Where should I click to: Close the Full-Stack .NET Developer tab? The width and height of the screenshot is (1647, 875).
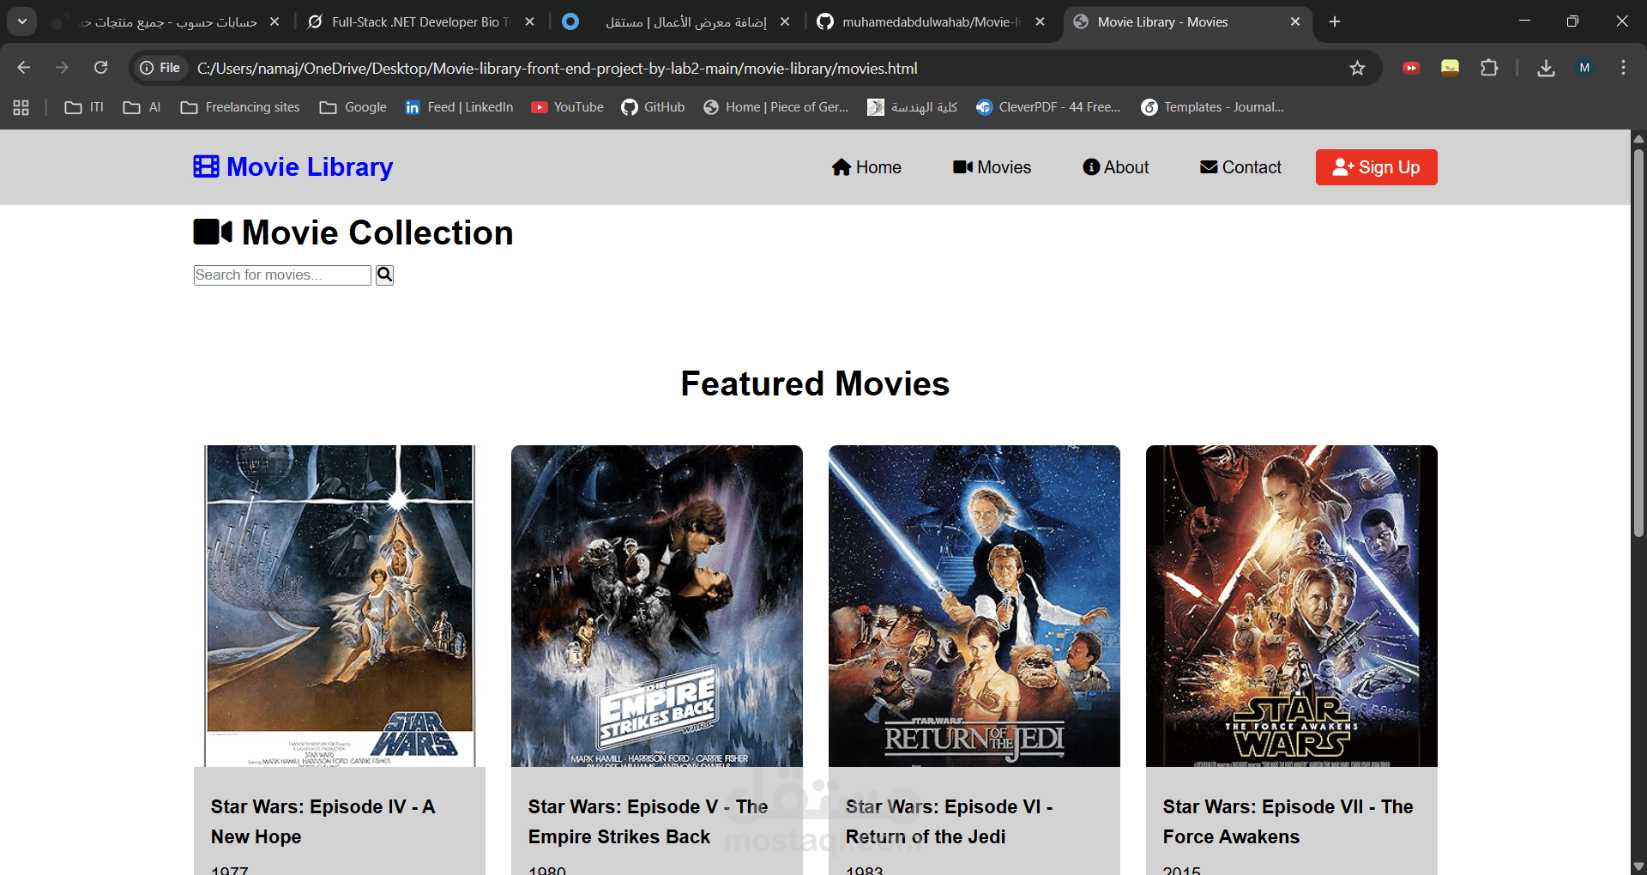click(529, 21)
